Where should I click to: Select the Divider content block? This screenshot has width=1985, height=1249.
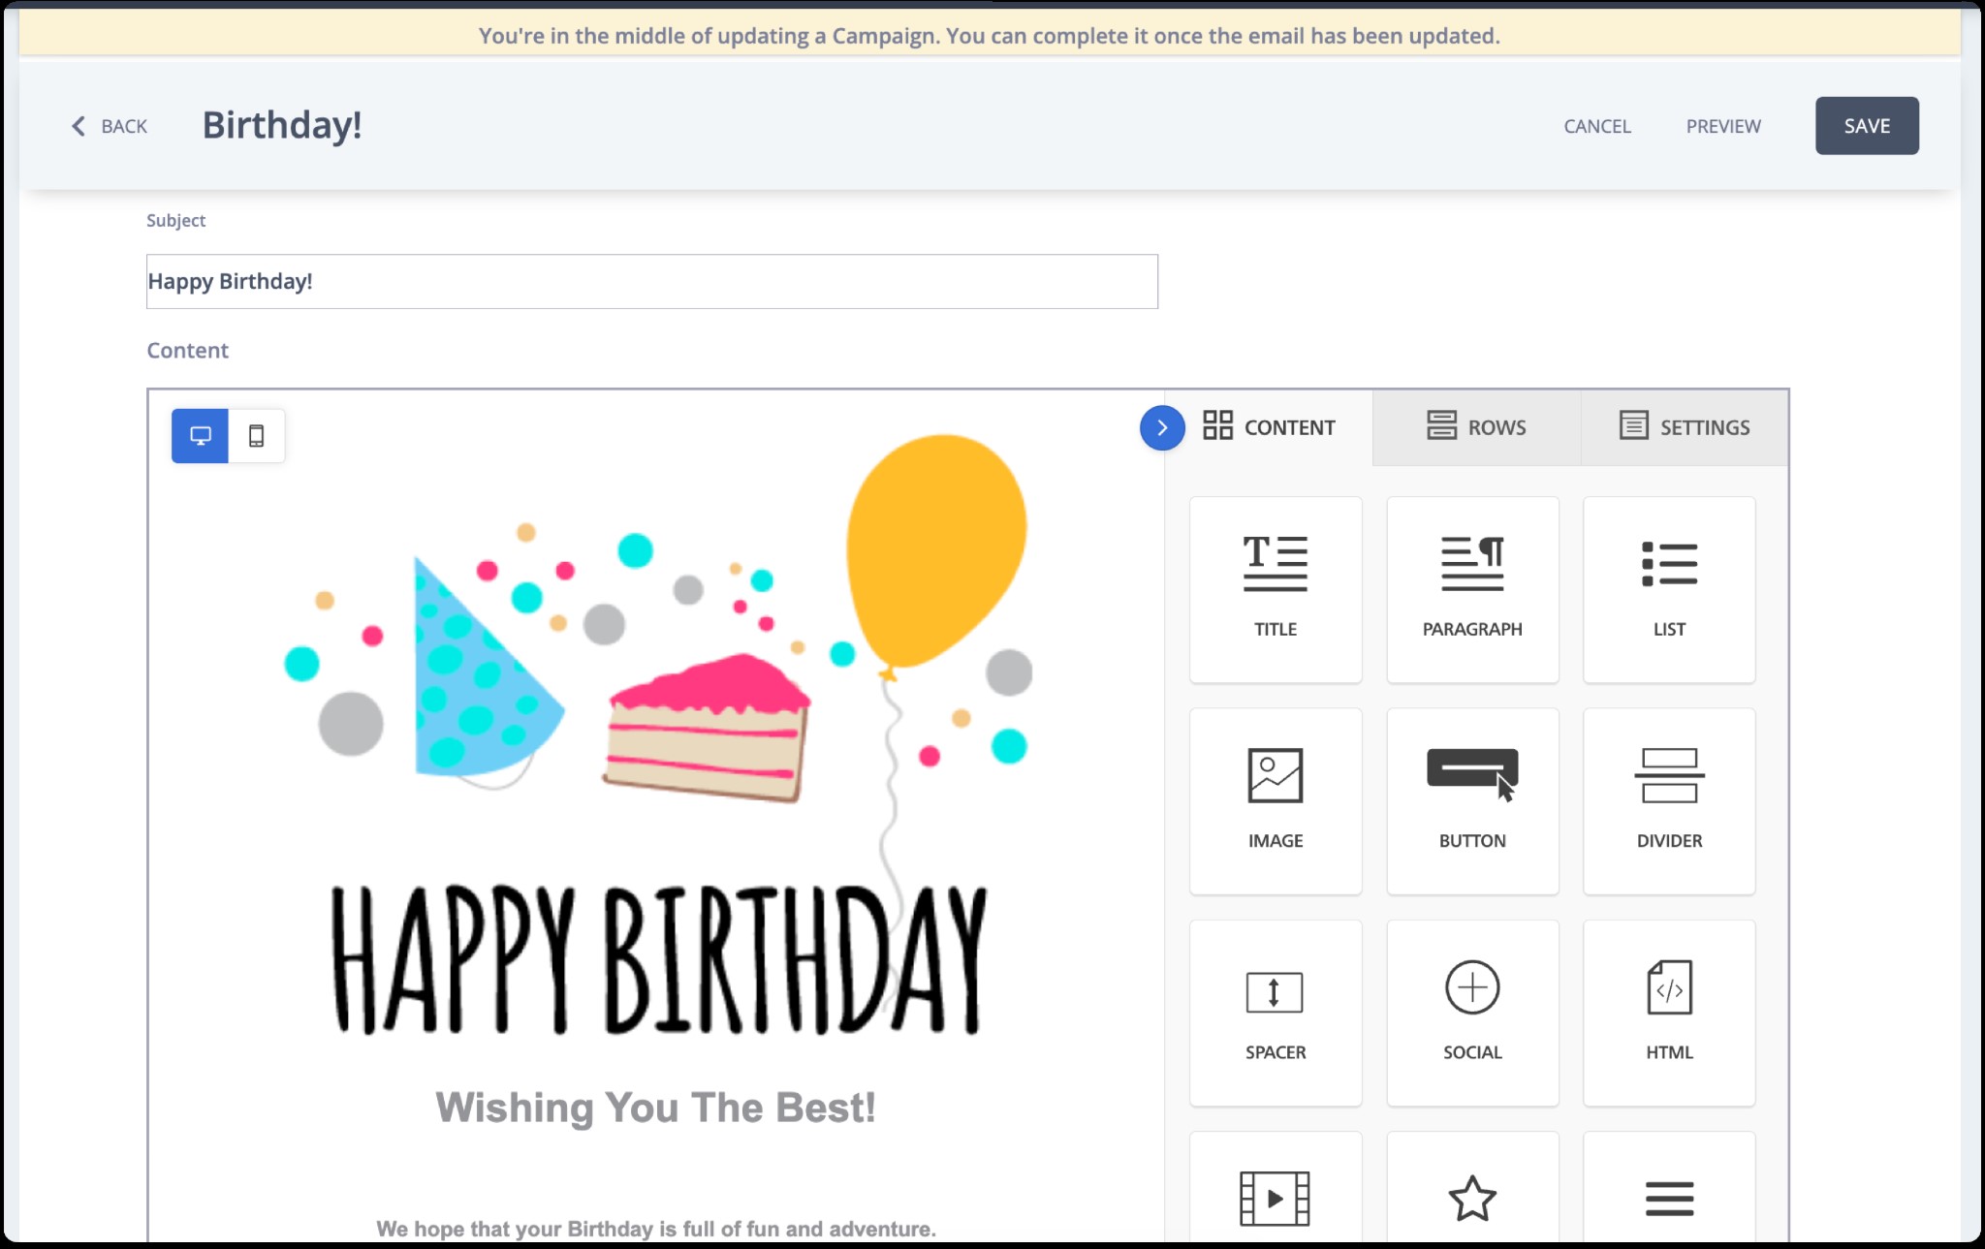1669,801
